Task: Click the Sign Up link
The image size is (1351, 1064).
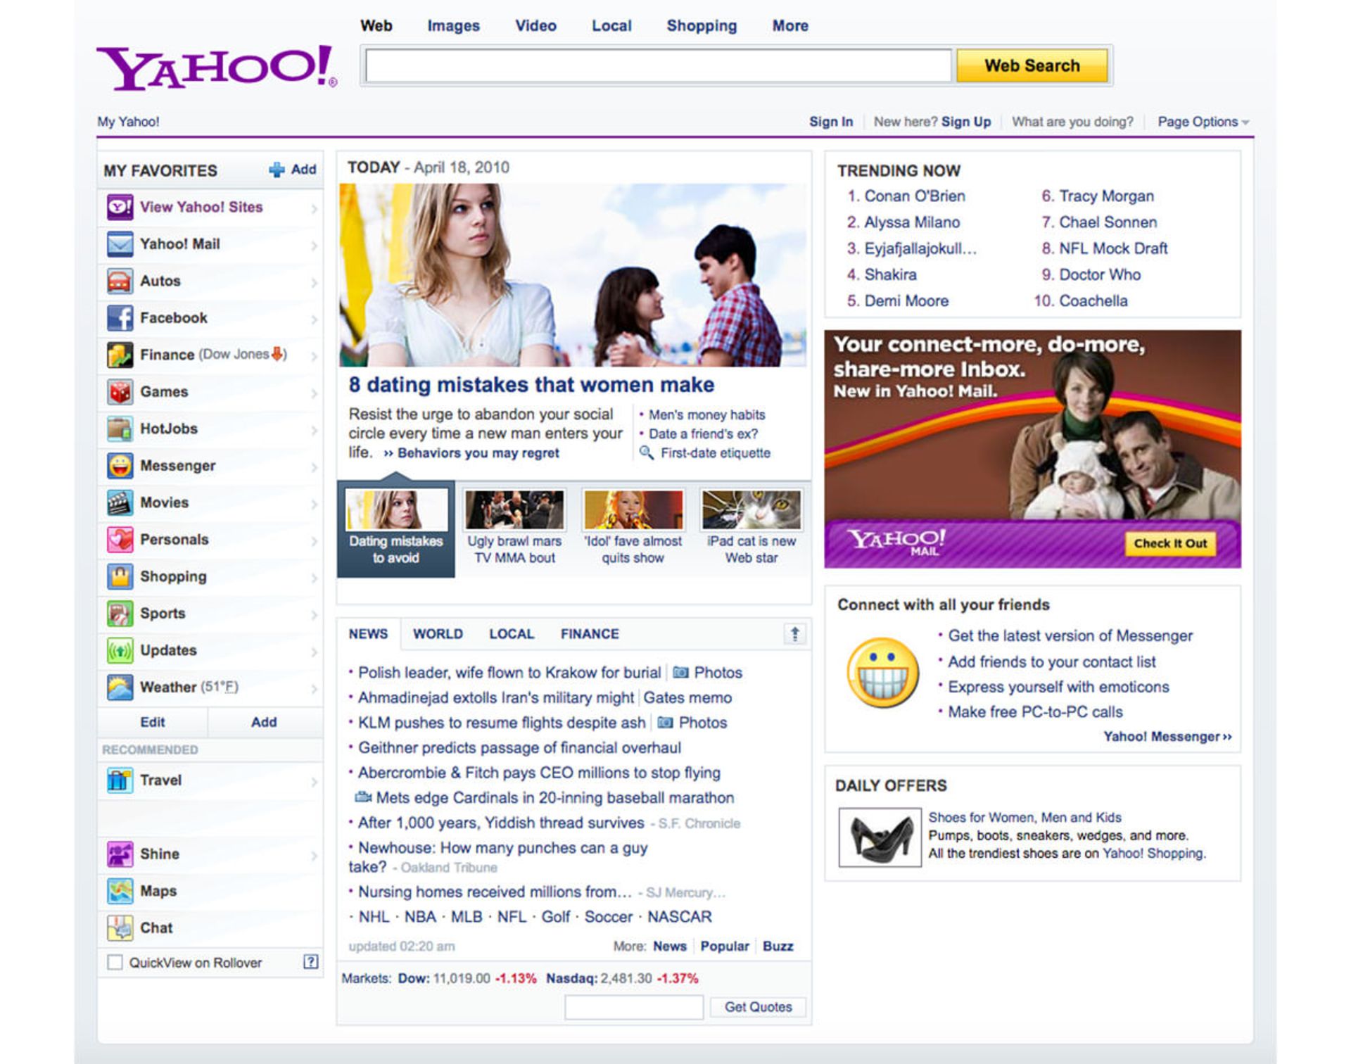Action: [x=965, y=122]
